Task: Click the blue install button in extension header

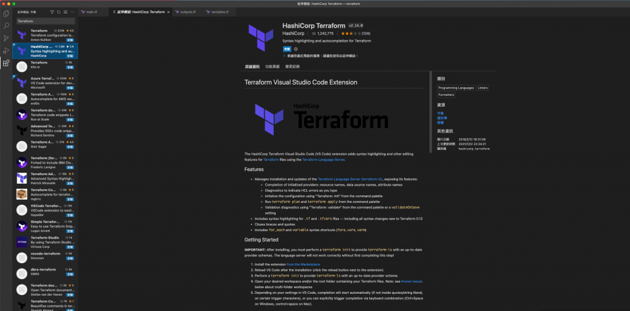Action: tap(287, 49)
